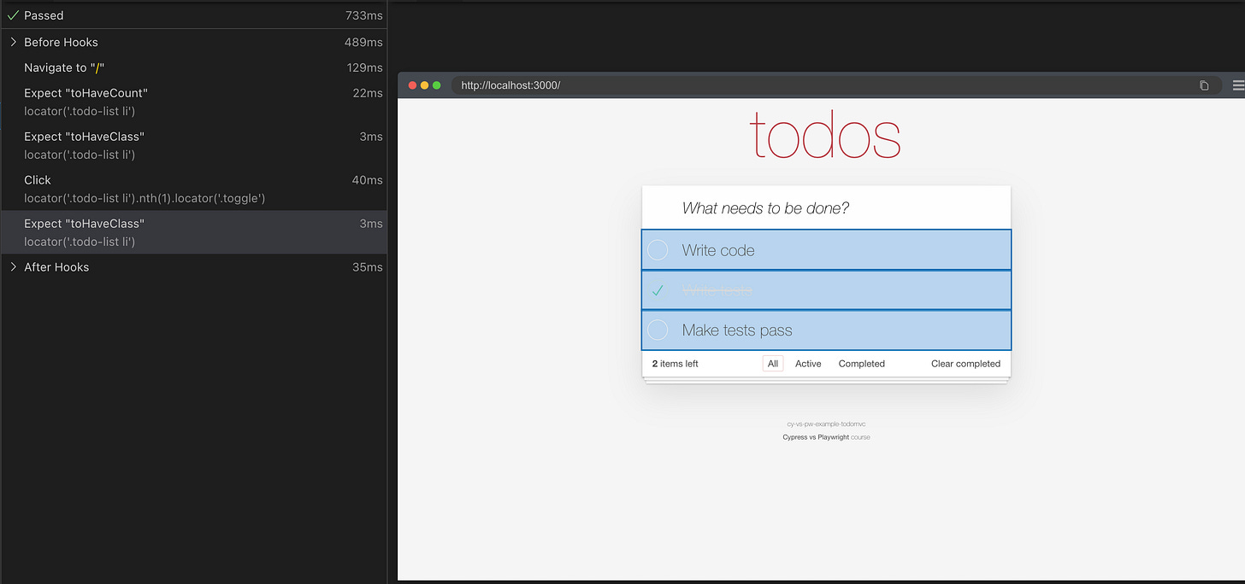Viewport: 1245px width, 584px height.
Task: Toggle the Make tests pass todo checkbox
Action: (658, 330)
